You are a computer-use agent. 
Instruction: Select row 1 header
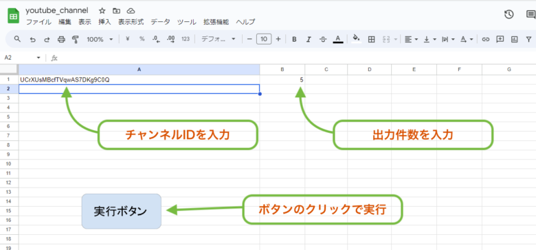[x=9, y=79]
